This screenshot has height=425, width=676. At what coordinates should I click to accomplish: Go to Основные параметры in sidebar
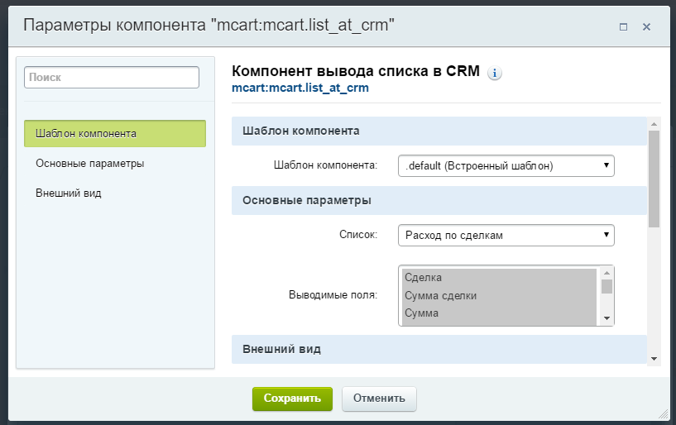(x=90, y=164)
